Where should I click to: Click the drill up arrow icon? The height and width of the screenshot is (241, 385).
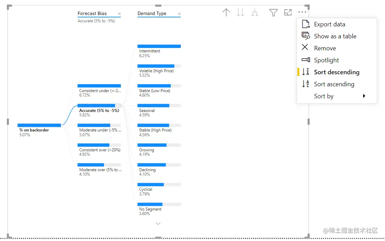click(x=226, y=12)
